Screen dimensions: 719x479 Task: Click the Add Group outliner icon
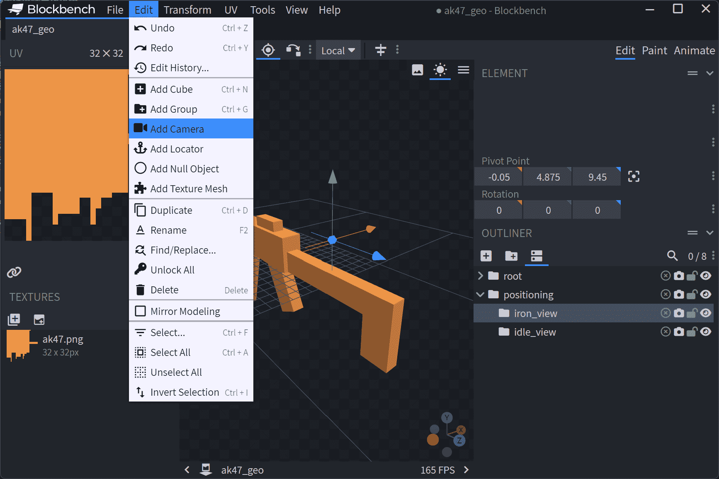coord(511,256)
